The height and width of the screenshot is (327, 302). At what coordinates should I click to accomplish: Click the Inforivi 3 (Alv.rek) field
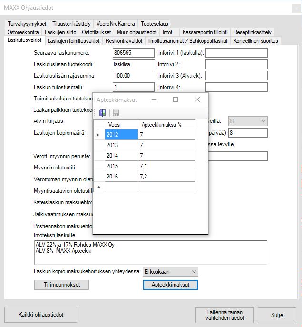(236, 76)
